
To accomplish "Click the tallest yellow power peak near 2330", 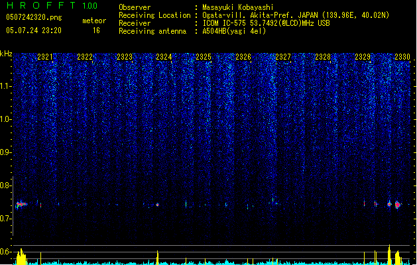I will pos(389,254).
